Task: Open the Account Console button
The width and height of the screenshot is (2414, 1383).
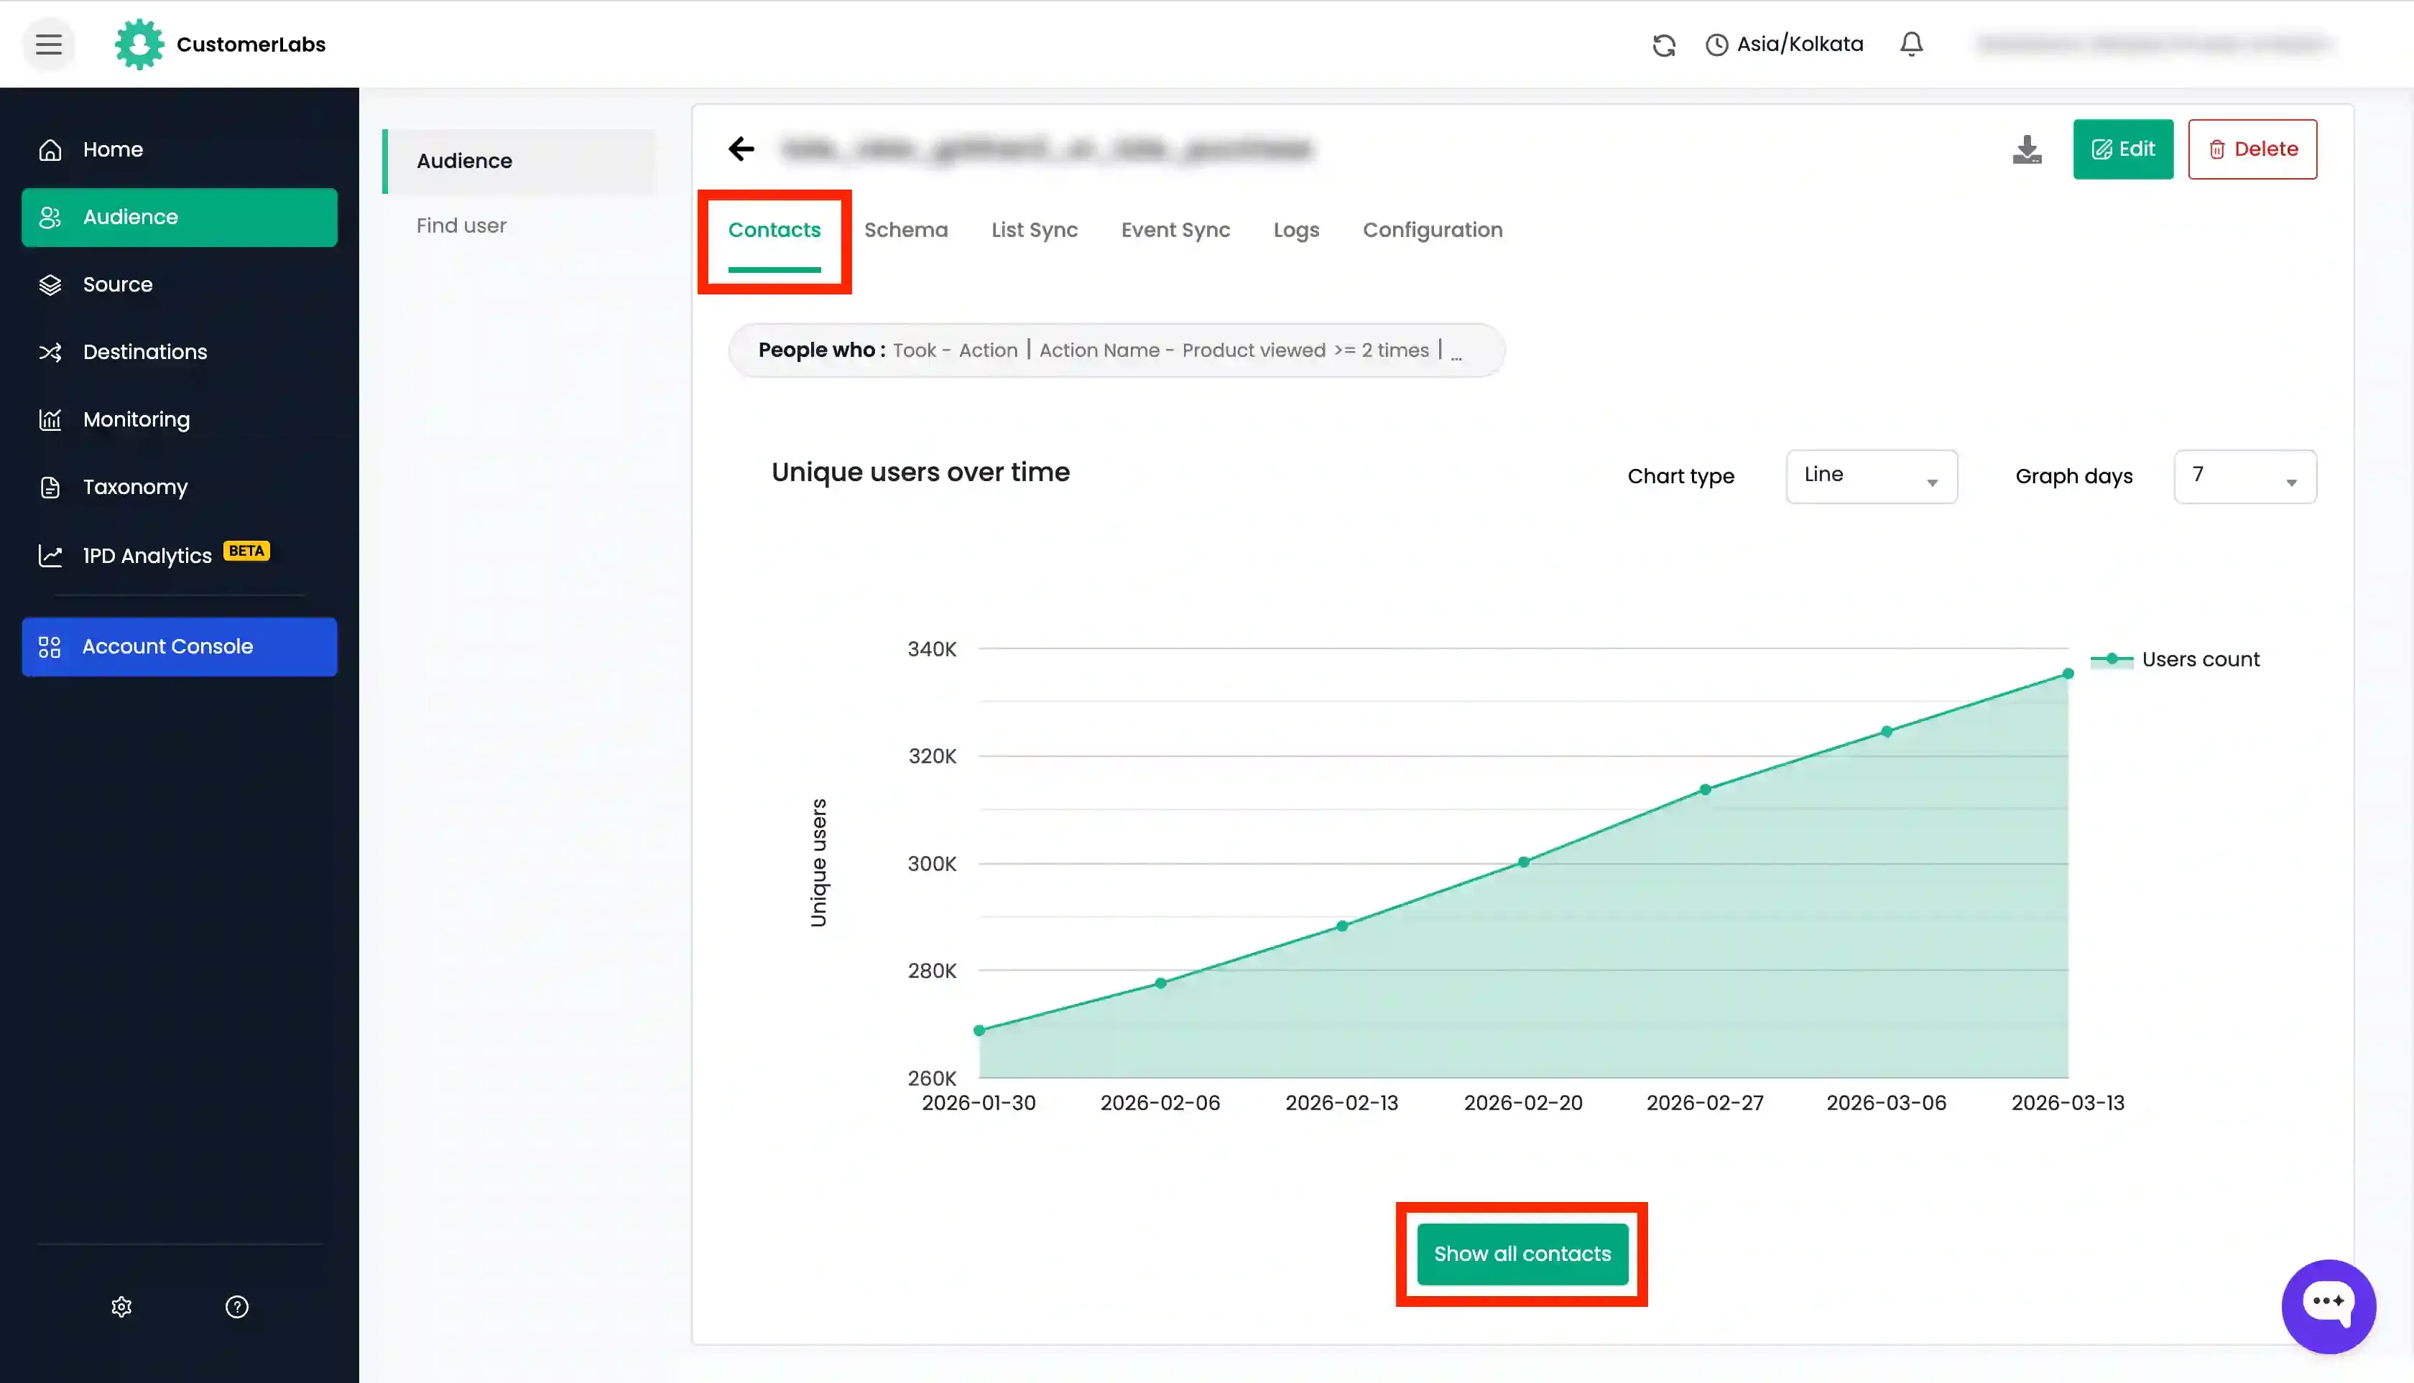Action: point(179,647)
